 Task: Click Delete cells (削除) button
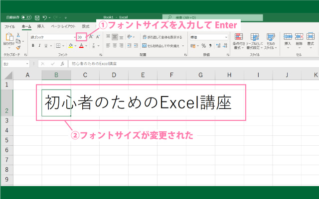click(x=299, y=41)
